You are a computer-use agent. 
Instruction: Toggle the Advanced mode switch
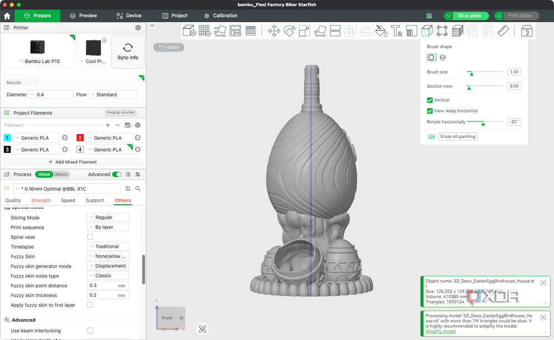(x=117, y=174)
